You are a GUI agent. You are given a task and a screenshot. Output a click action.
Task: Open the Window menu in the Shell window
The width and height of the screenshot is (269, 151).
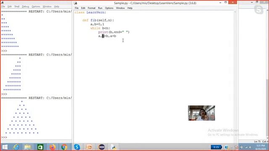47,7
